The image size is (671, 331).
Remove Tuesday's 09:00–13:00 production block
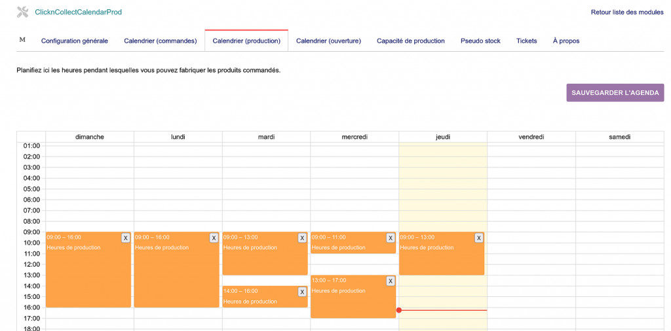tap(302, 238)
